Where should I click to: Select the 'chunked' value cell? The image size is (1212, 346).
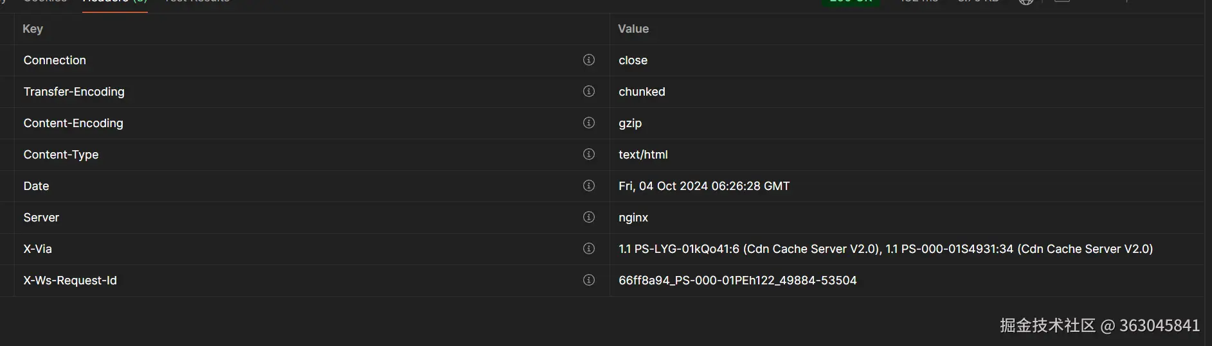pos(642,92)
